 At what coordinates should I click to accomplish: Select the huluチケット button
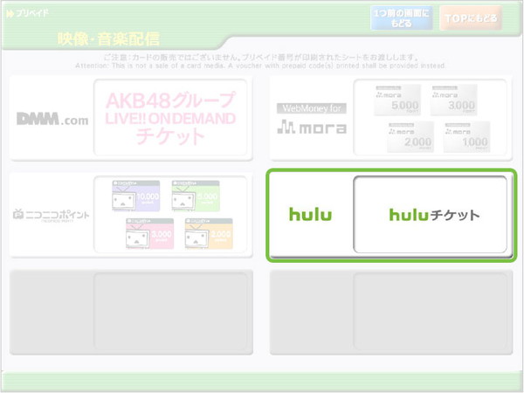[430, 215]
